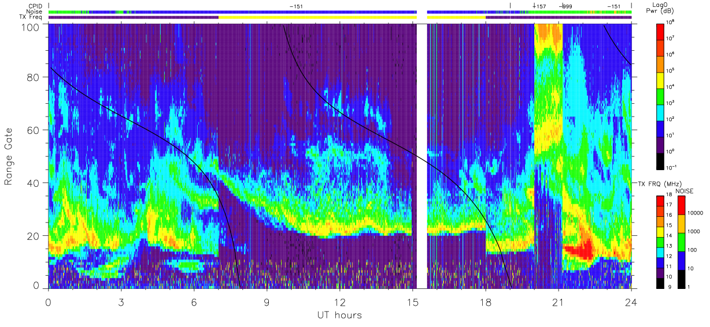The width and height of the screenshot is (710, 327).
Task: Click y-axis tick label '80'
Action: coord(34,78)
